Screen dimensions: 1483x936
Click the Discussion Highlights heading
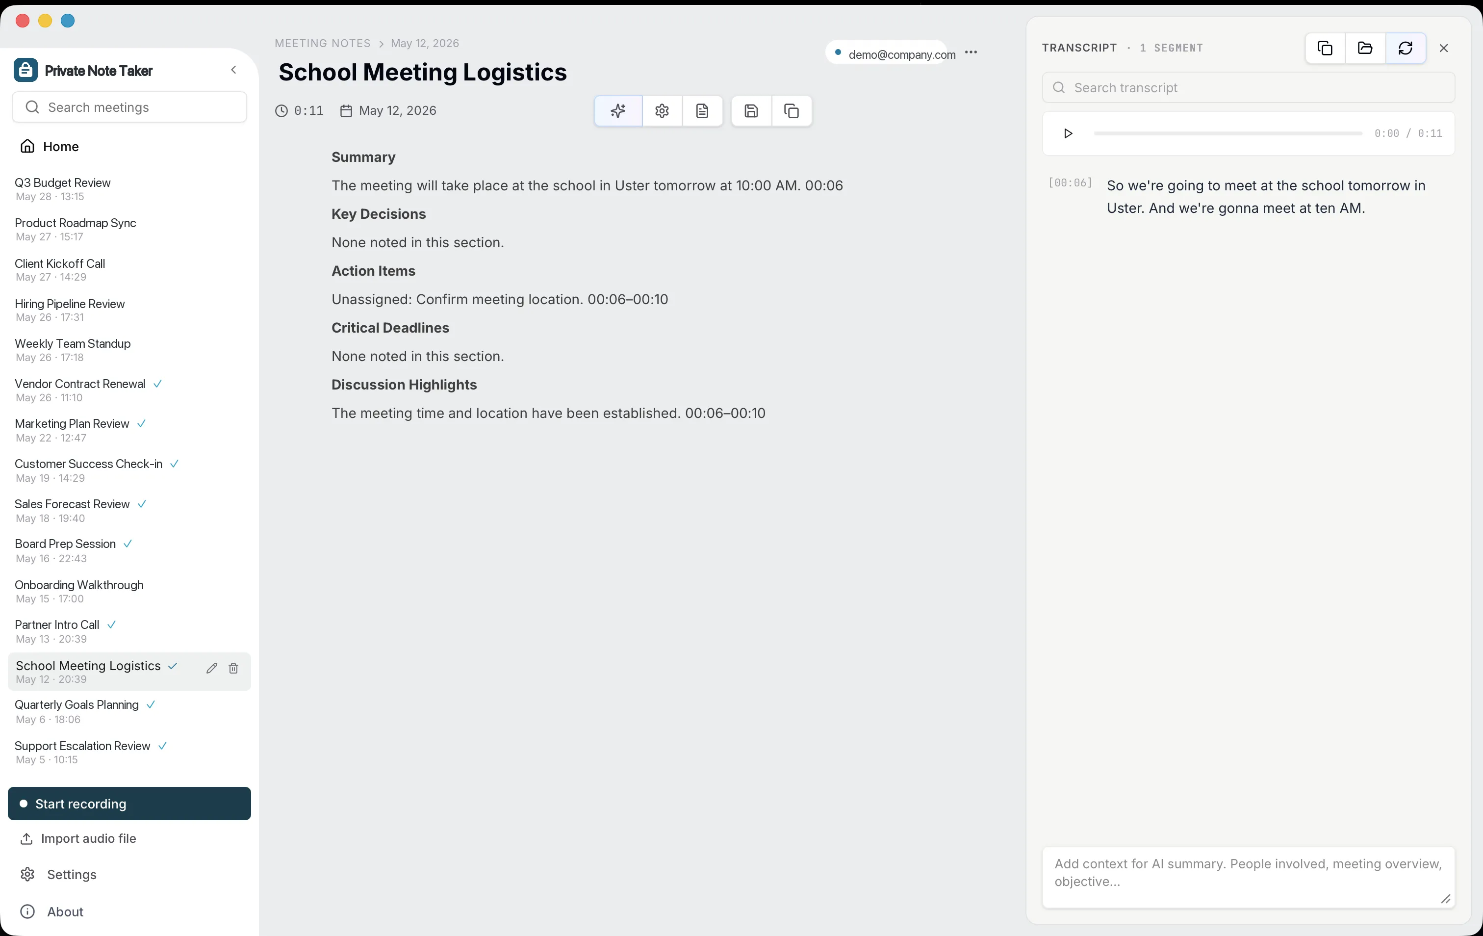click(404, 385)
